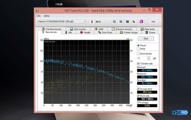Click the copy text to clipboard icon
This screenshot has width=191, height=120.
coord(114,22)
